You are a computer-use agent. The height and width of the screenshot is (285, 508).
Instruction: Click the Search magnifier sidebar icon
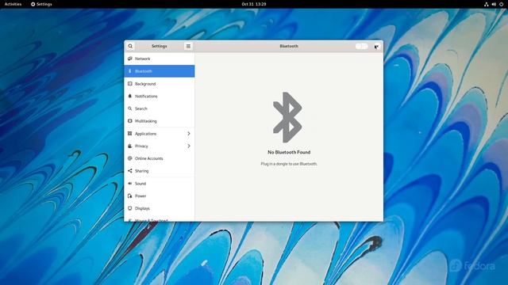coord(130,108)
